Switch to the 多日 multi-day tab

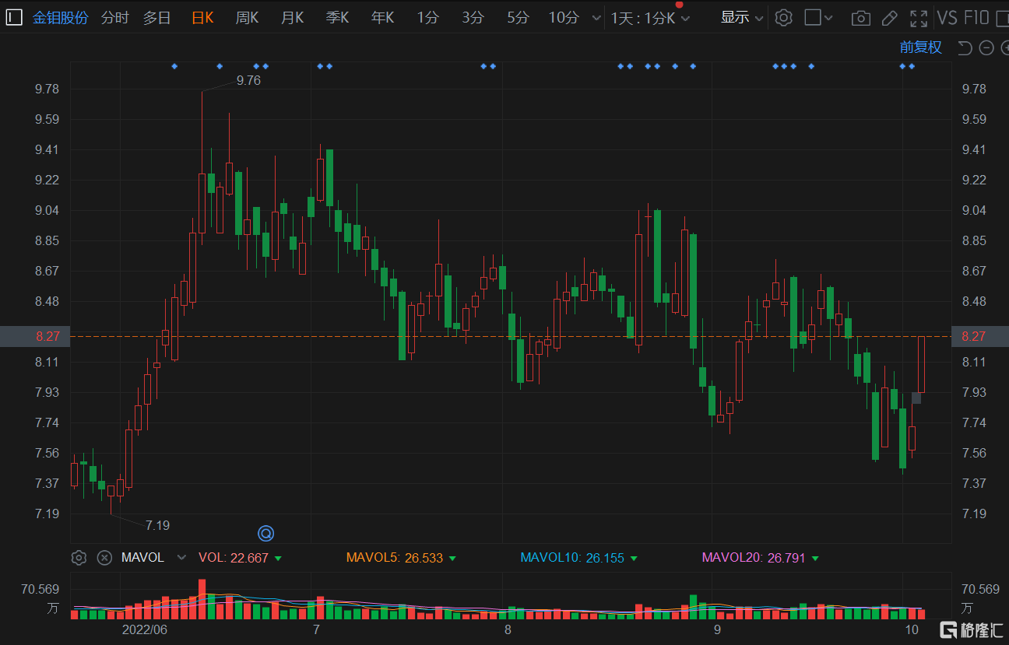click(x=157, y=17)
